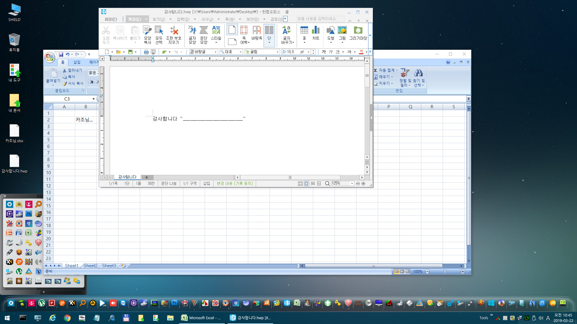Click the print preview icon in Hangul toolbar
This screenshot has height=324, width=577.
coord(153,52)
